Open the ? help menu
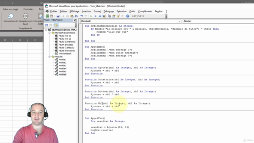Image resolution: width=254 pixels, height=143 pixels. 166,12
